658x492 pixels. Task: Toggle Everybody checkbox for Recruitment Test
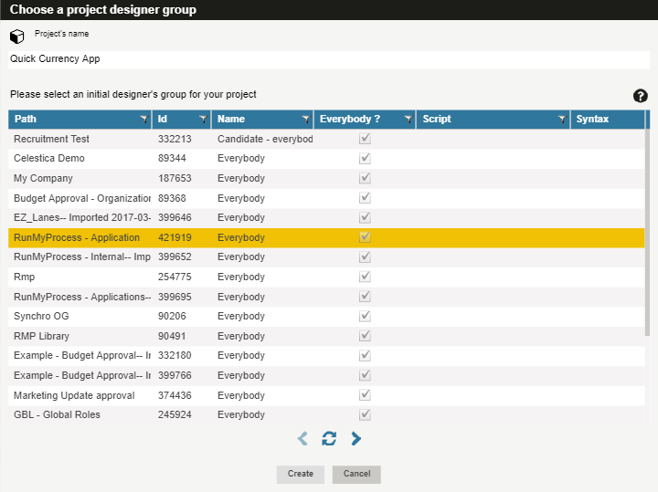(x=365, y=139)
